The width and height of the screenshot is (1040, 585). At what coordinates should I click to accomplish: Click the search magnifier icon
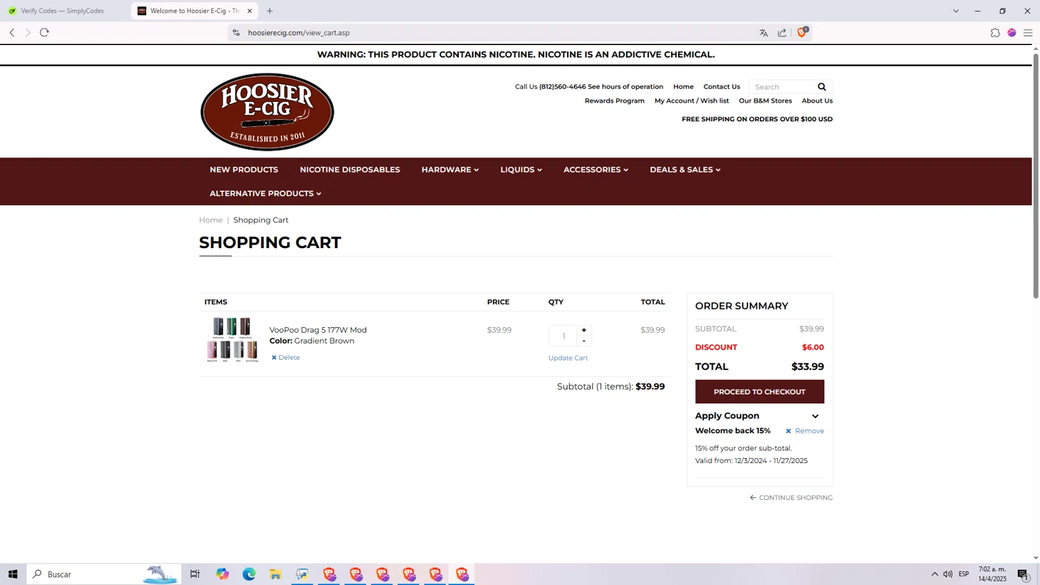click(822, 87)
